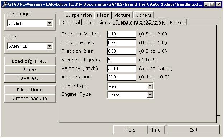224x138 pixels.
Task: Click the File - Undo button
Action: pyautogui.click(x=30, y=90)
